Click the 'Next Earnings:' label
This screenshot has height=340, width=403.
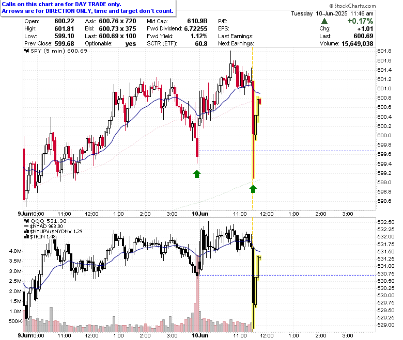coord(236,44)
